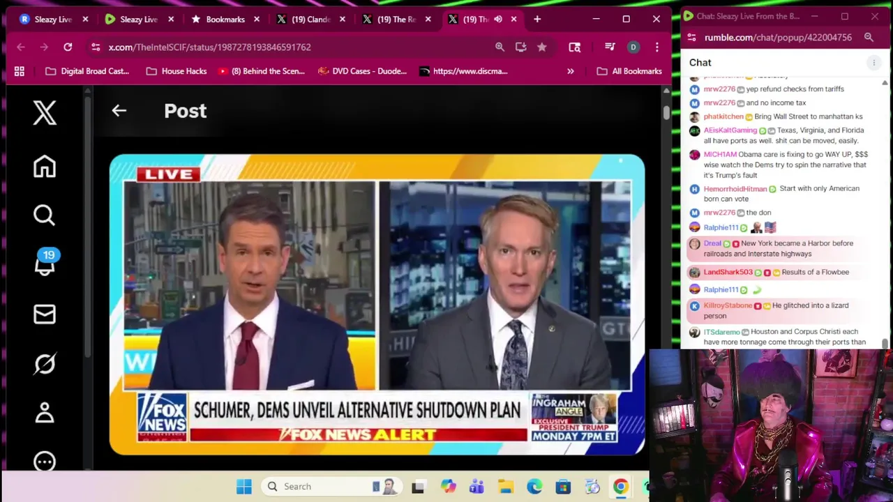Open X notifications bell showing 19
This screenshot has width=893, height=502.
tap(45, 264)
